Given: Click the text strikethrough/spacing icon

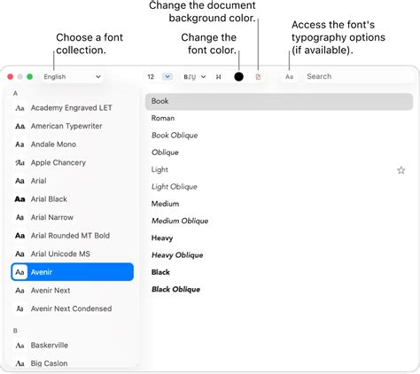Looking at the screenshot, I should (x=218, y=77).
